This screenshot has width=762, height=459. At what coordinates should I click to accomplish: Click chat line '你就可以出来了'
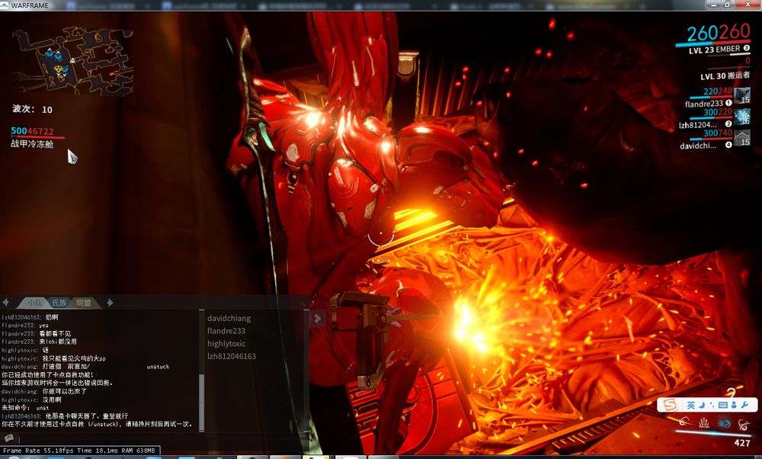pos(65,391)
